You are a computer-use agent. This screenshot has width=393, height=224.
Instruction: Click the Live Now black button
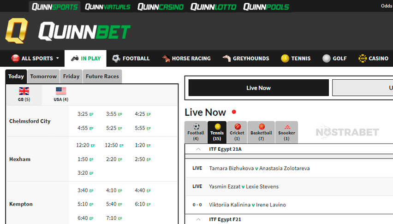click(x=258, y=88)
